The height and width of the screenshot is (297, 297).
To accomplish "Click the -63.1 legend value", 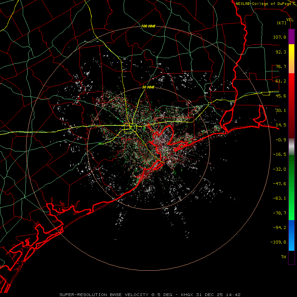I will [280, 198].
